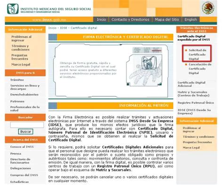Open Problemas al ingresar in right sidebar

191,130
